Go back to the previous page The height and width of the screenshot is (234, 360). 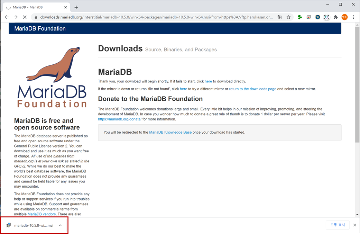pyautogui.click(x=7, y=17)
